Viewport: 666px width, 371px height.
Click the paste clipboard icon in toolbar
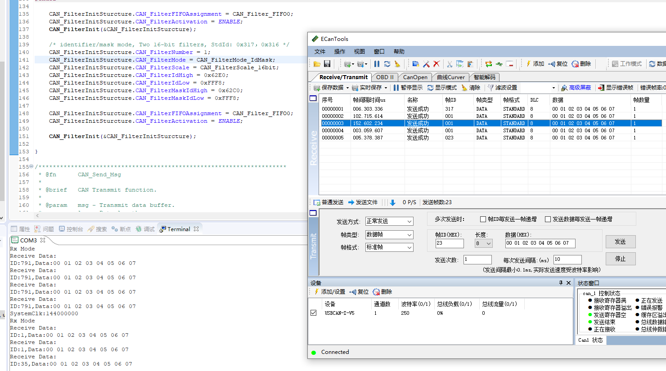click(470, 64)
